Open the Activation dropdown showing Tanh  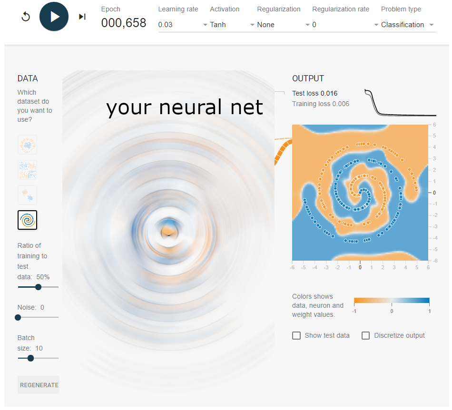(x=232, y=25)
